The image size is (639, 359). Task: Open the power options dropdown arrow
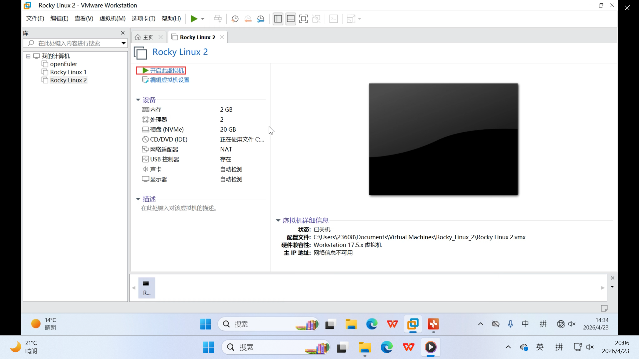pyautogui.click(x=203, y=19)
